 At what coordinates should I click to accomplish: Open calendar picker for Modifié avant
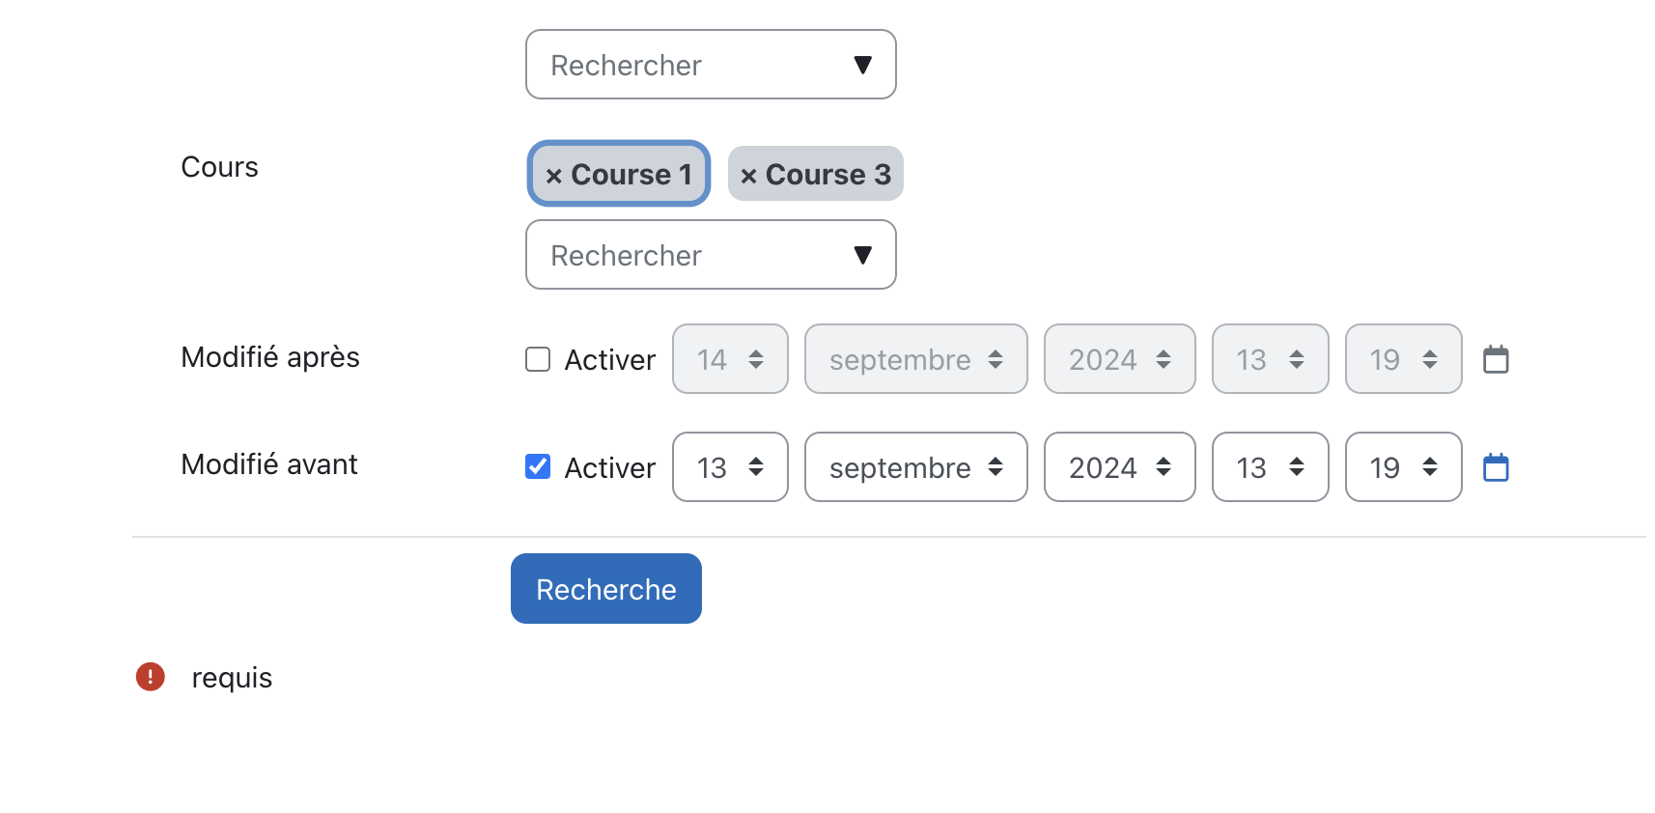click(1496, 467)
